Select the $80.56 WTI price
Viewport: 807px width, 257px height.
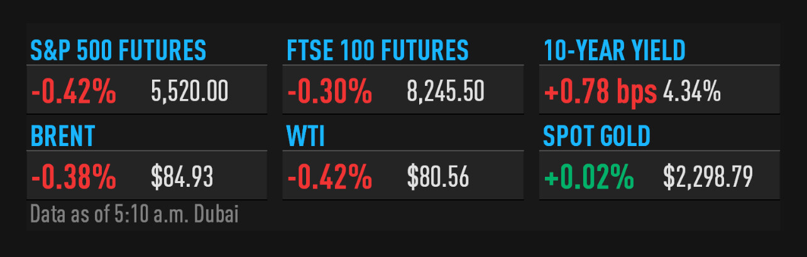point(438,177)
